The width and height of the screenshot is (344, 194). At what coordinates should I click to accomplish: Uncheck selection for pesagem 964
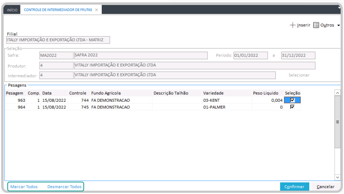tap(292, 107)
